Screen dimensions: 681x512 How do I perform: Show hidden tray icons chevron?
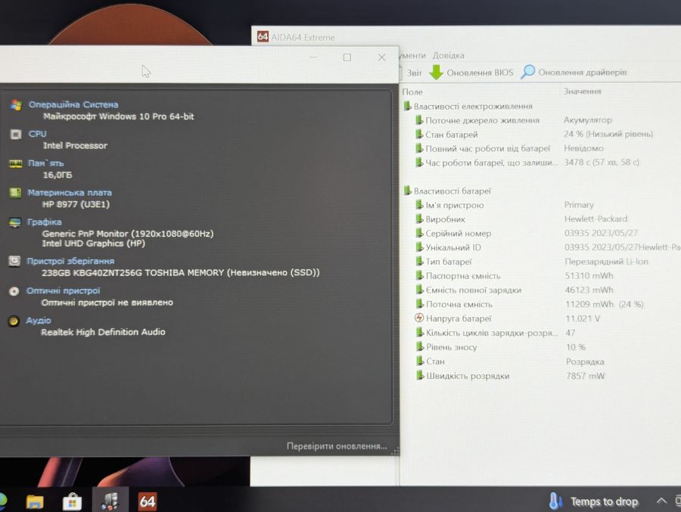tap(661, 501)
